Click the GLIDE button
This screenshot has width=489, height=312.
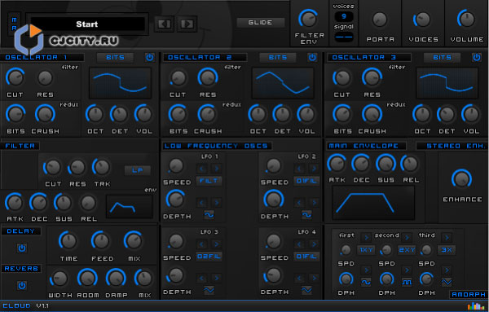[261, 23]
